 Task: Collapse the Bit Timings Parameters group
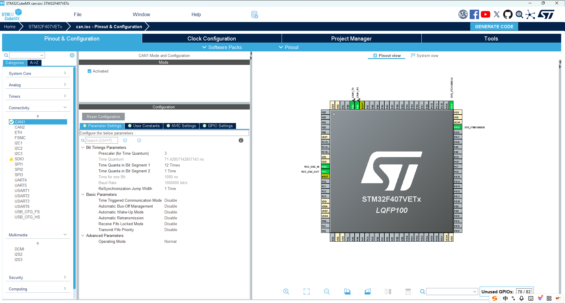tap(83, 147)
